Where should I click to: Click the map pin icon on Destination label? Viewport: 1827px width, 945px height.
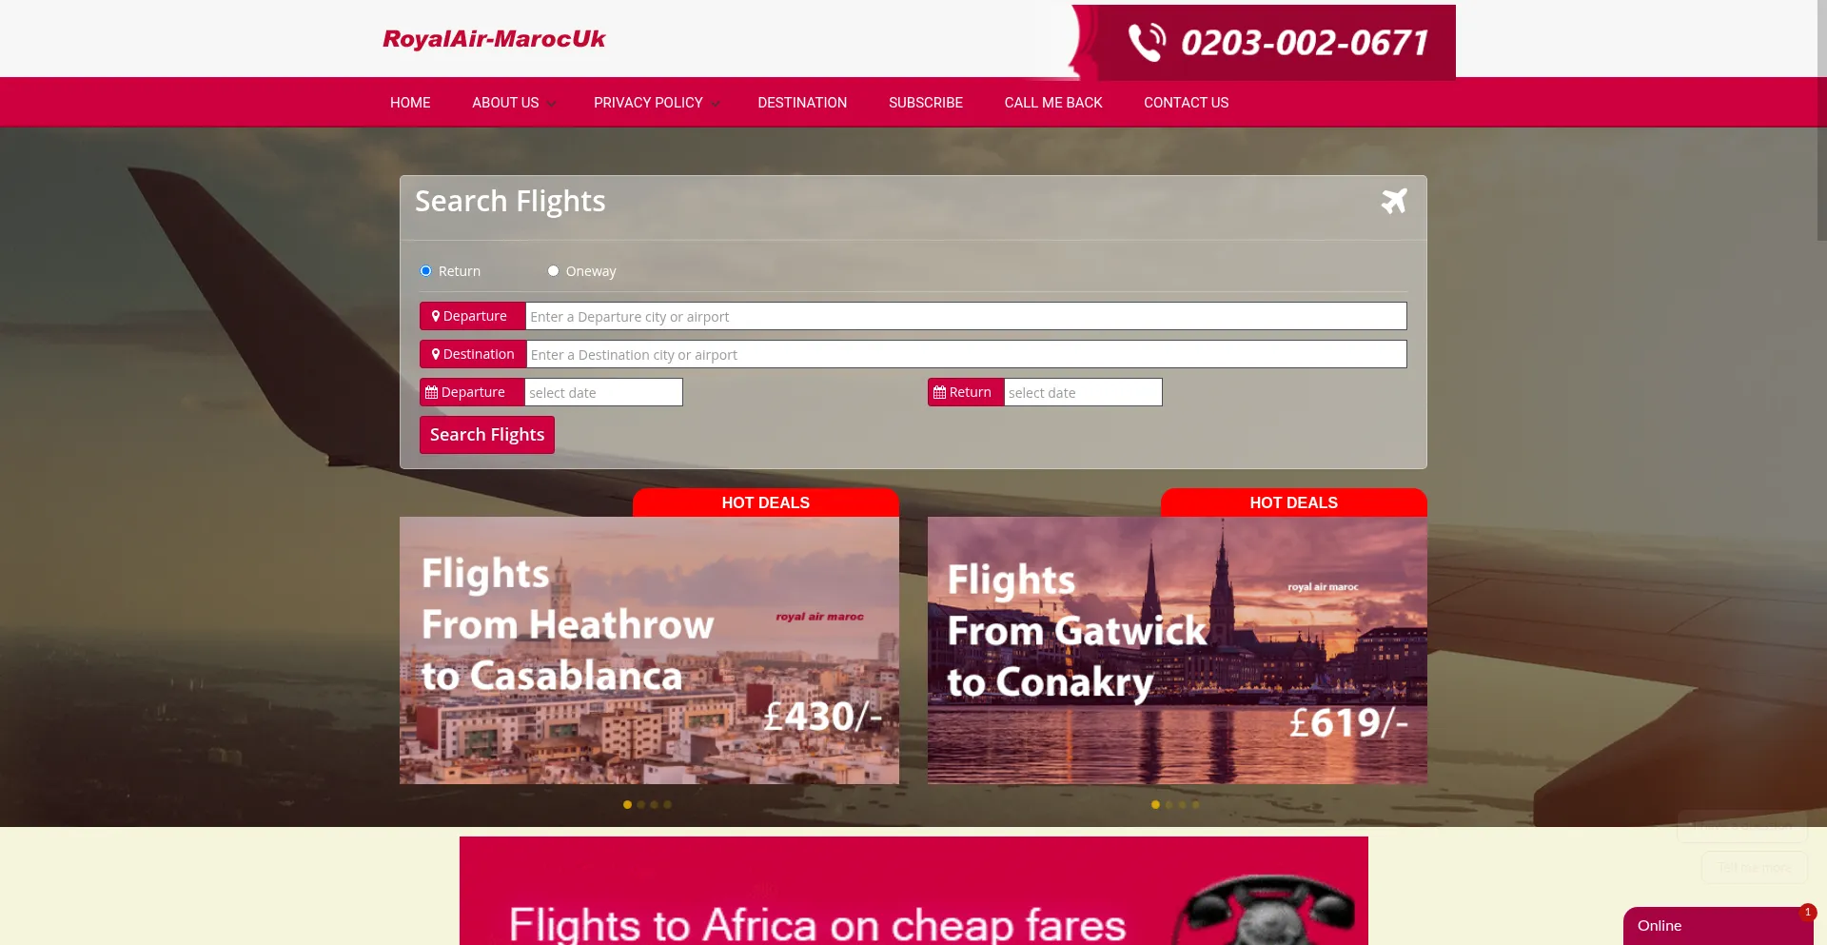[436, 354]
